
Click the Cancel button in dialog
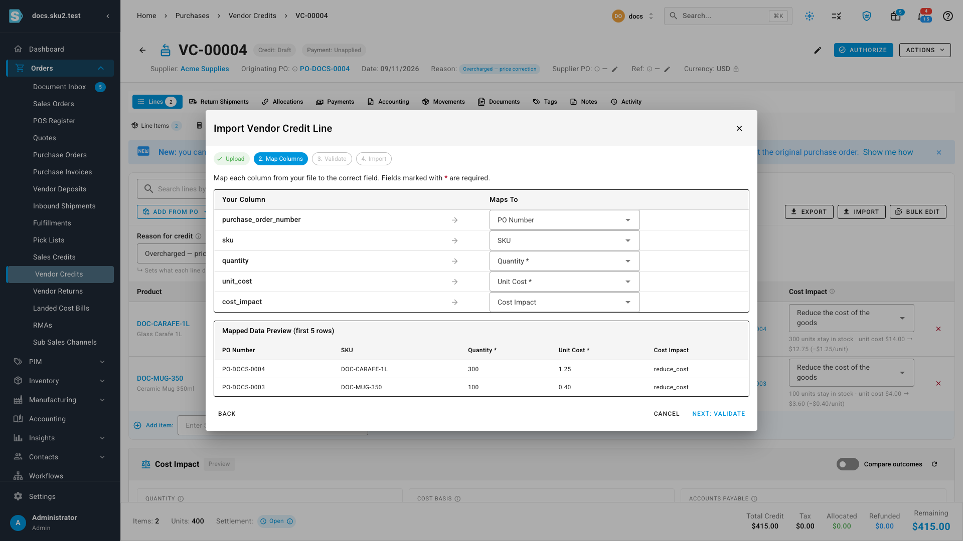(x=666, y=414)
